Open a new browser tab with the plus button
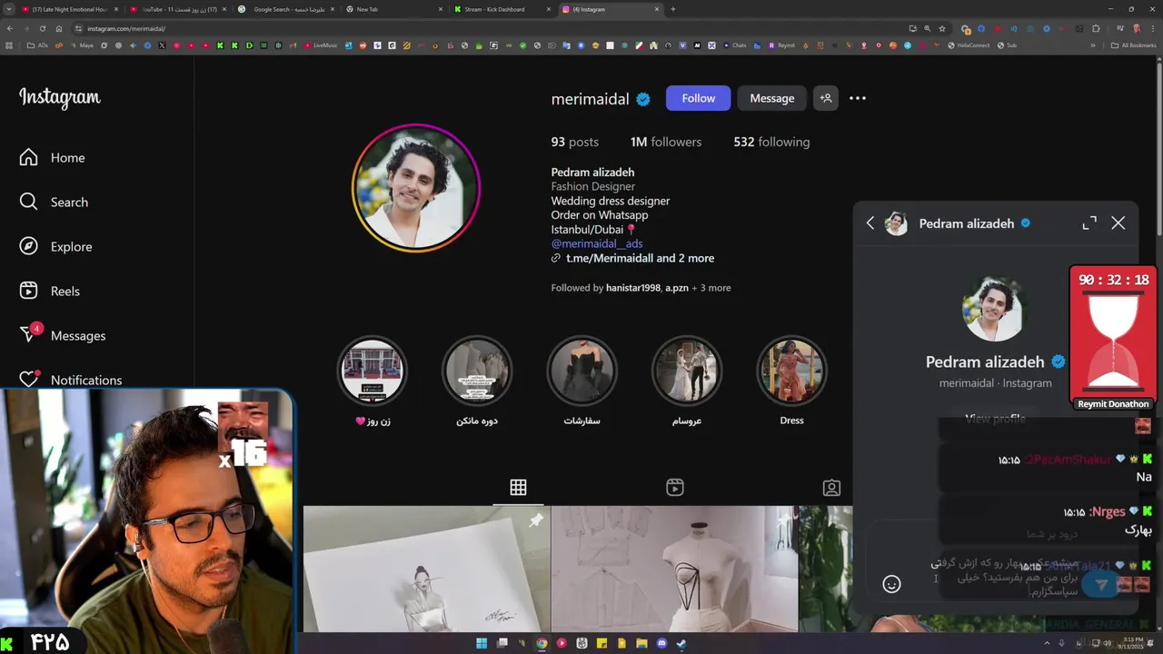The width and height of the screenshot is (1163, 654). point(672,9)
